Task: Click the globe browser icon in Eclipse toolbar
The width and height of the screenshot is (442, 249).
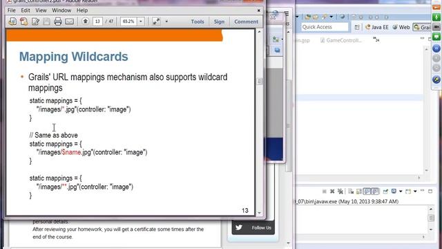Action: 343,17
